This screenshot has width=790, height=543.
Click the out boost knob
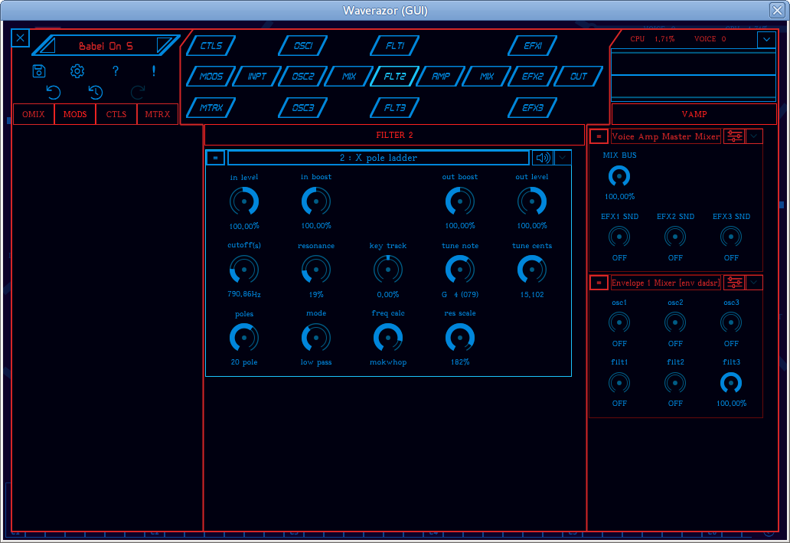point(460,201)
